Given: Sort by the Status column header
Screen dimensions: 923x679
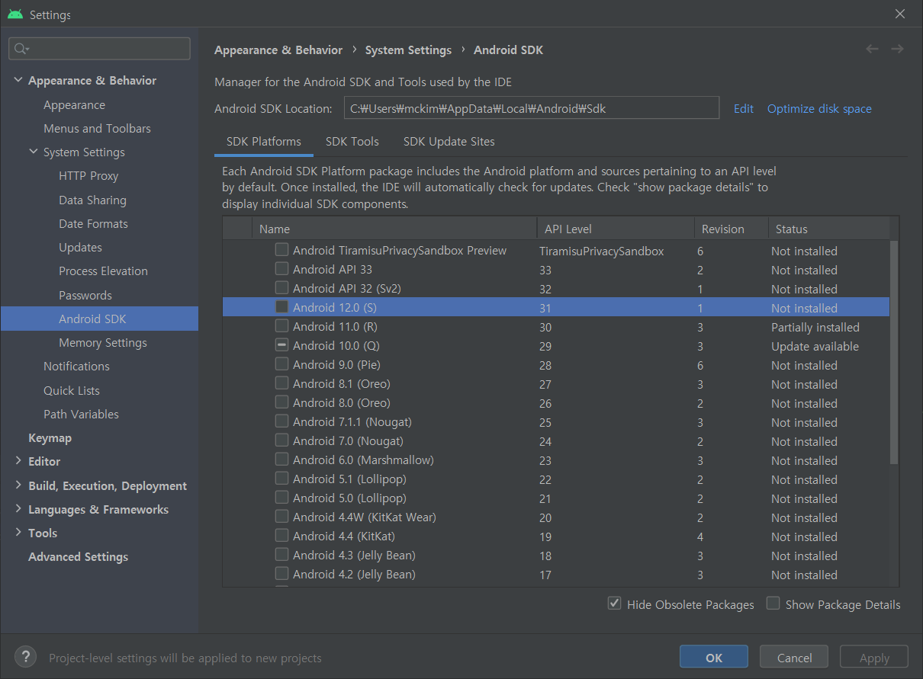Looking at the screenshot, I should pos(828,229).
